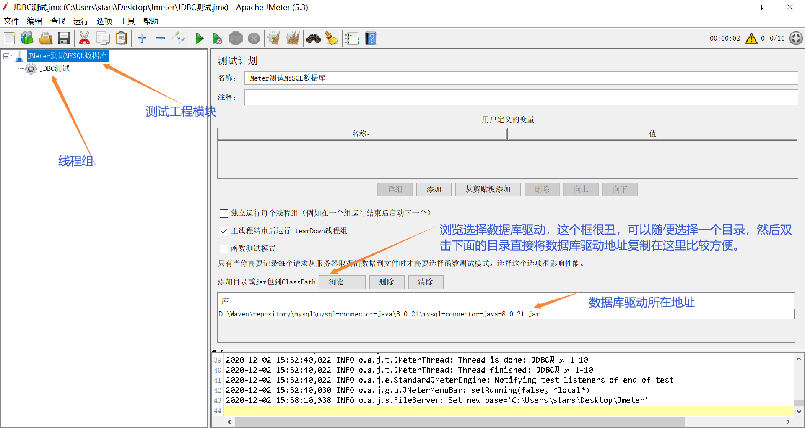805x428 pixels.
Task: Cut element using scissors icon
Action: pyautogui.click(x=84, y=38)
